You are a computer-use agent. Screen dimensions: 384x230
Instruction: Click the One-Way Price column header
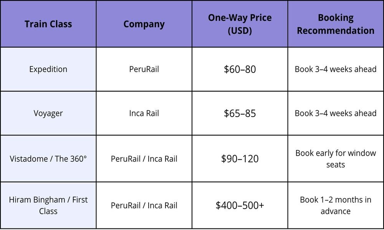pyautogui.click(x=240, y=24)
